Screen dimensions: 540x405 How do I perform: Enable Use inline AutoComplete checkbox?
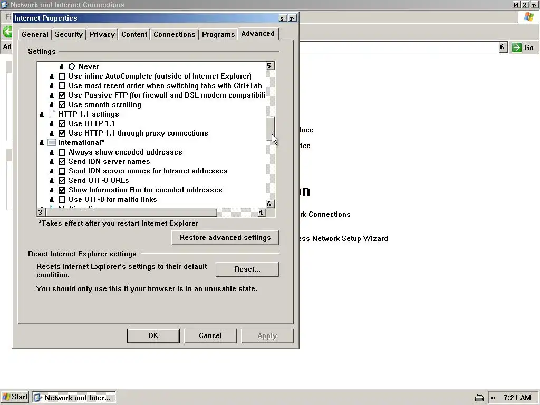click(62, 76)
